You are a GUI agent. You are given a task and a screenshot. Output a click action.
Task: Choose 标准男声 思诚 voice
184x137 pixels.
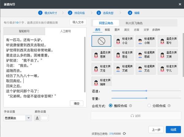point(146,55)
